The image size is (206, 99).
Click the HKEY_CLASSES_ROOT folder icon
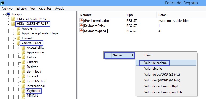tap(13, 19)
